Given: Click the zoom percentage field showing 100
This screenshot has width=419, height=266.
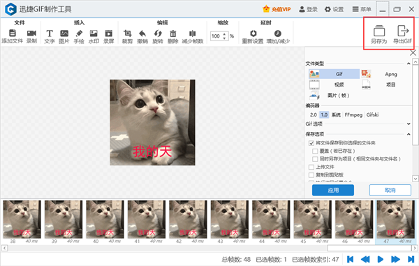Looking at the screenshot, I should click(x=216, y=36).
